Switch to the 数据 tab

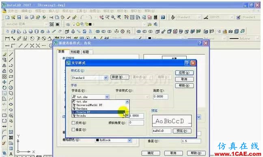click(61, 52)
